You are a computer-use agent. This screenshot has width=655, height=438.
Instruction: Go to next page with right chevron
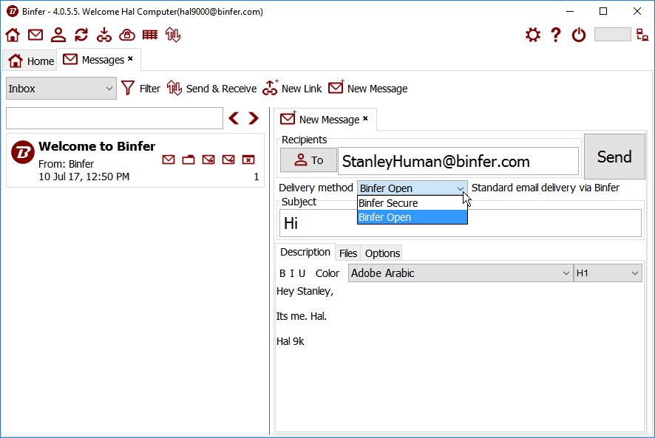point(254,118)
